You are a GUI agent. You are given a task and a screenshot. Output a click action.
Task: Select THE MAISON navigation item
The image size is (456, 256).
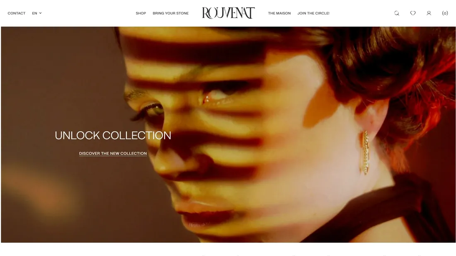pyautogui.click(x=279, y=13)
